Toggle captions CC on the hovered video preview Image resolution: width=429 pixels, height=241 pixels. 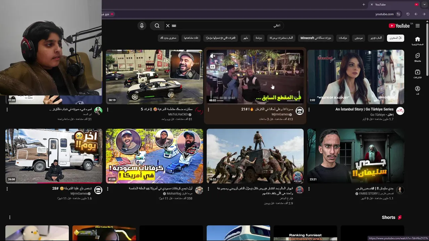[213, 67]
